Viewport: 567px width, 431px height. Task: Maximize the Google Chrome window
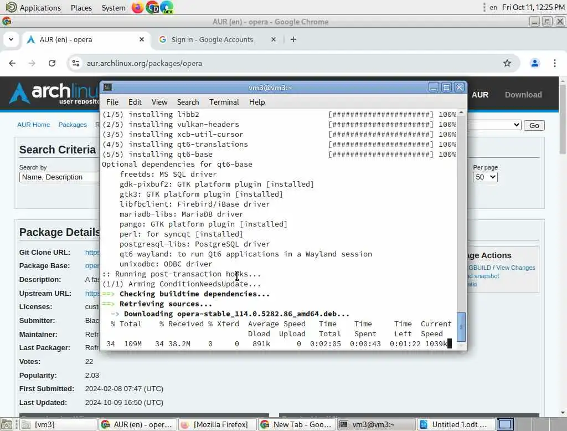(x=547, y=22)
